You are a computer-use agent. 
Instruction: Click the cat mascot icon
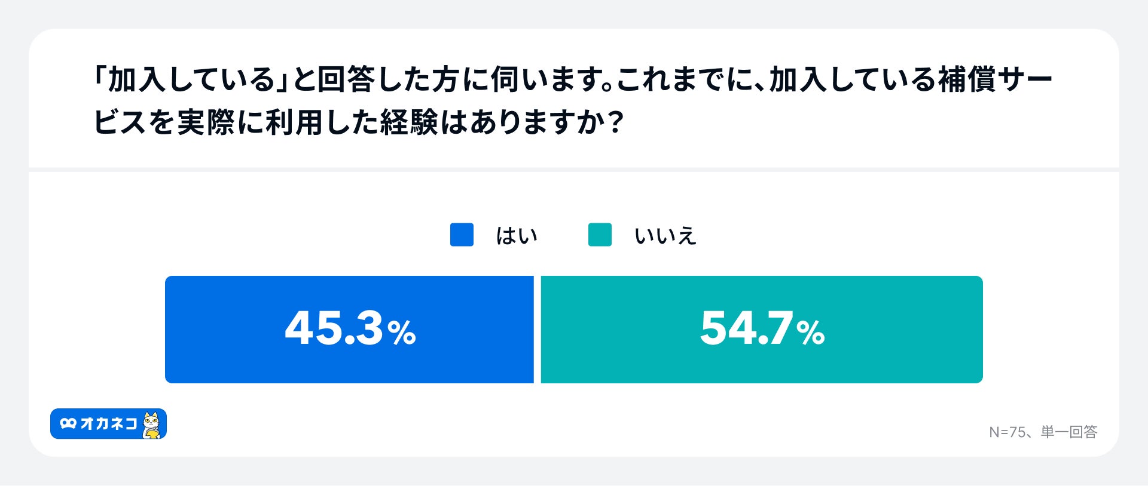click(x=152, y=425)
